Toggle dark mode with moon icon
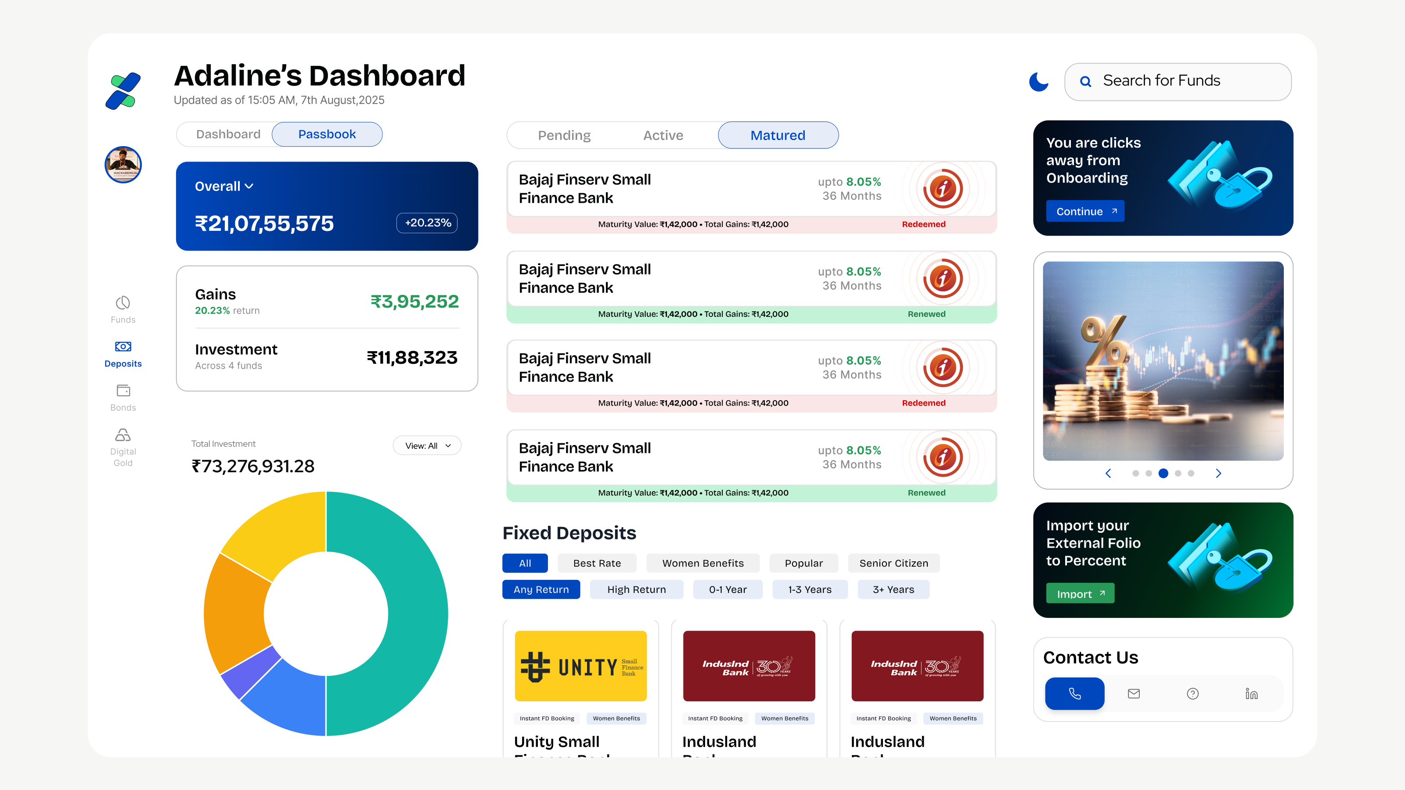Screen dimensions: 1405x790 pyautogui.click(x=1038, y=82)
